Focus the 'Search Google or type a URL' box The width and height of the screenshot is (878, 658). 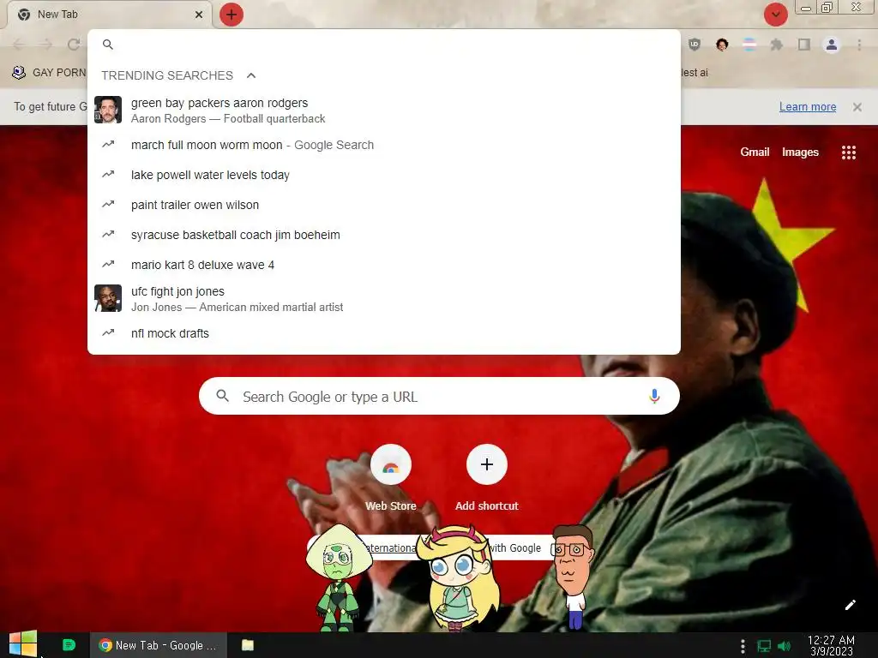(439, 396)
